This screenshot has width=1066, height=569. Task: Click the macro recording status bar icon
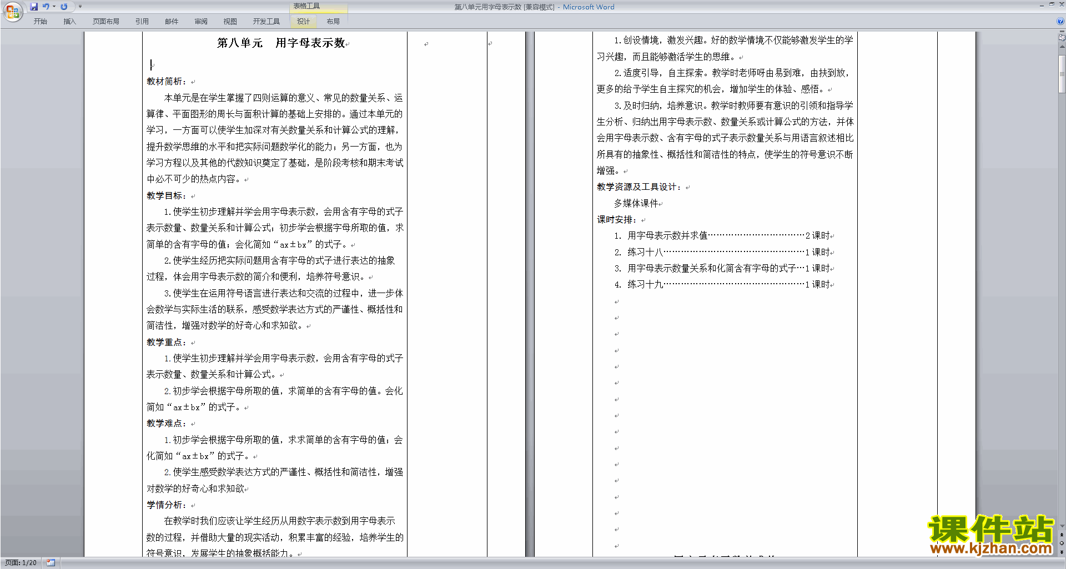(x=51, y=563)
